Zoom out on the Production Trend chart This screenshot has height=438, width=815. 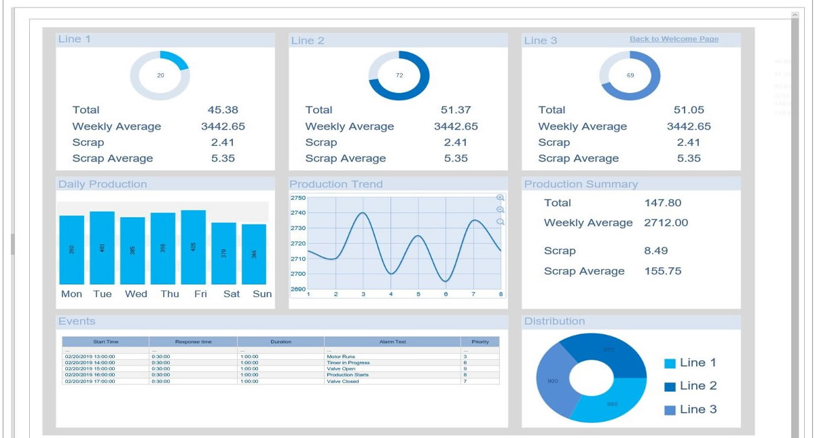(501, 210)
